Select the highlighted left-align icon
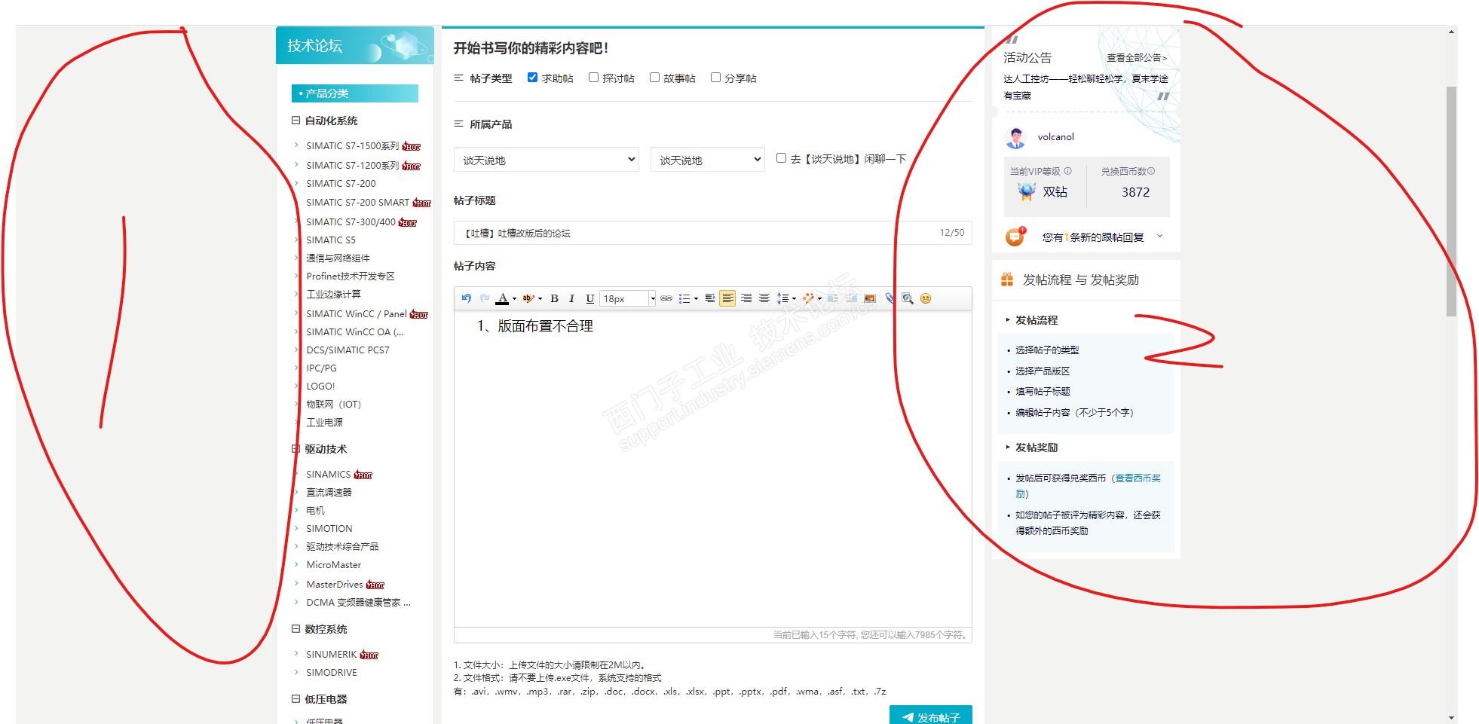This screenshot has height=724, width=1479. pos(727,298)
